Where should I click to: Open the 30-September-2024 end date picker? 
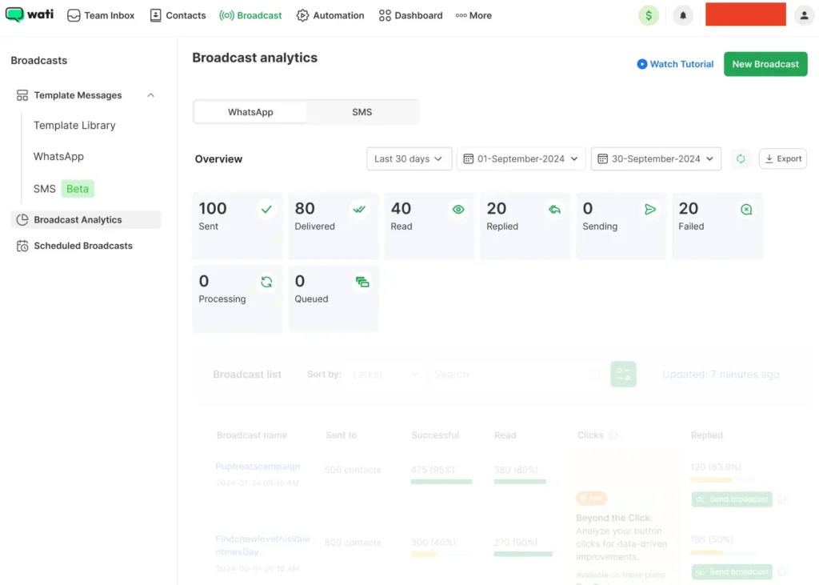pyautogui.click(x=656, y=158)
